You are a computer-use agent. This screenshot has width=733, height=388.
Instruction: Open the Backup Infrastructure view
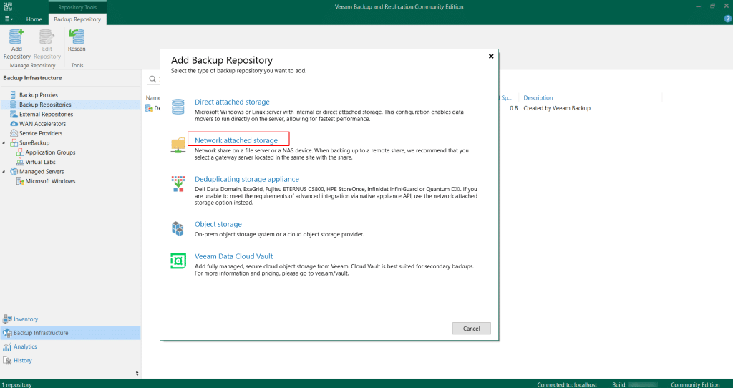point(70,333)
